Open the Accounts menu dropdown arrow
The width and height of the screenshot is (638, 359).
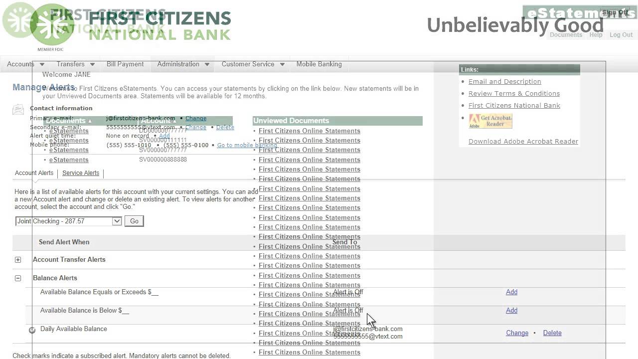pos(42,64)
